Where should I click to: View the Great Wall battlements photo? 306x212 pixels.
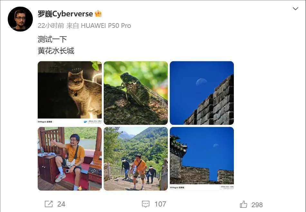click(x=202, y=159)
